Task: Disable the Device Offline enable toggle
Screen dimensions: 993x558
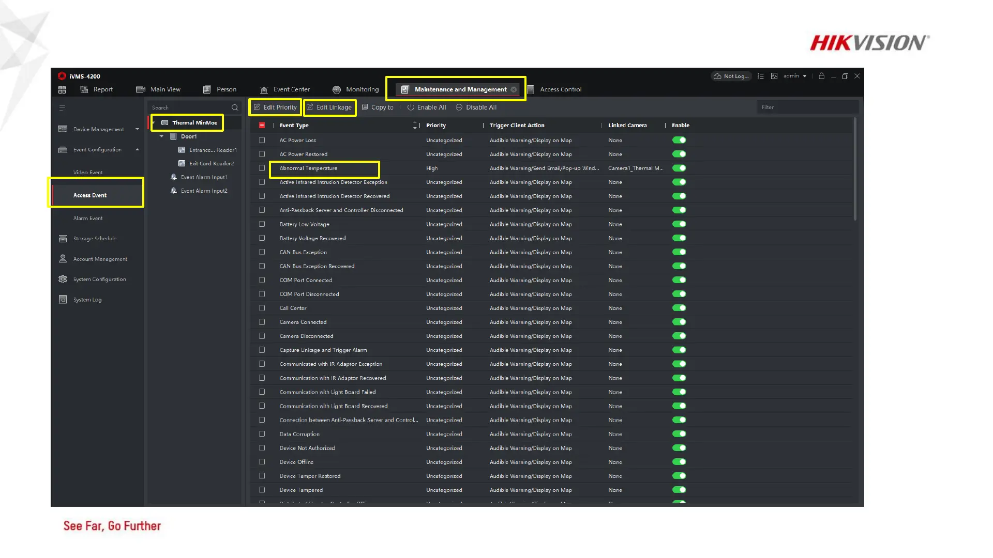Action: [x=679, y=462]
